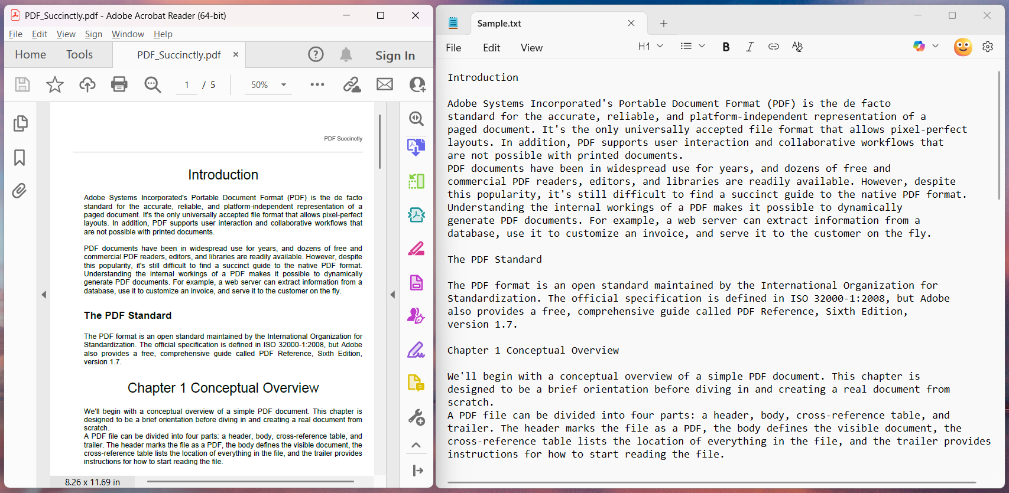This screenshot has width=1009, height=493.
Task: Open the Export PDF tool icon
Action: tap(416, 146)
